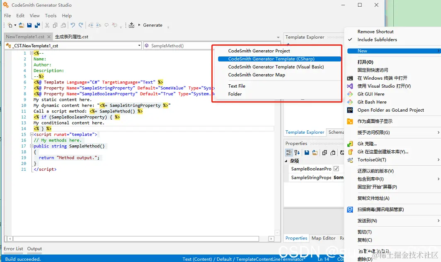The width and height of the screenshot is (441, 262).
Task: Click the Git GUI Here icon
Action: pyautogui.click(x=350, y=94)
